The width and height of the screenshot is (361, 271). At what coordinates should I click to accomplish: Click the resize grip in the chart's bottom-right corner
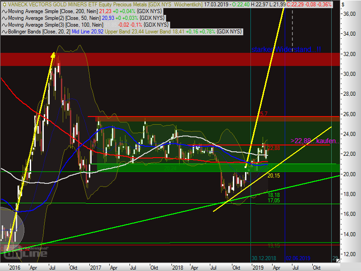pos(338,261)
